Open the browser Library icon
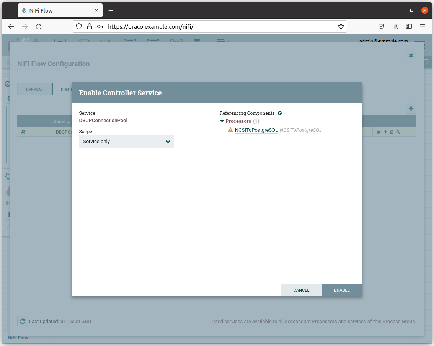This screenshot has height=346, width=434. coord(395,26)
